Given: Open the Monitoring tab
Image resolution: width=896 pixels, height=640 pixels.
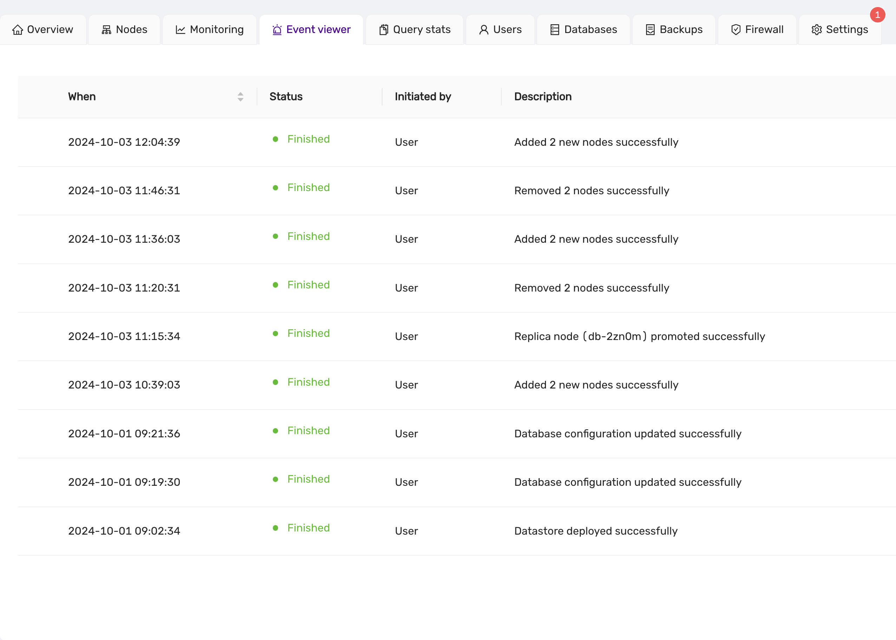Looking at the screenshot, I should pos(210,30).
